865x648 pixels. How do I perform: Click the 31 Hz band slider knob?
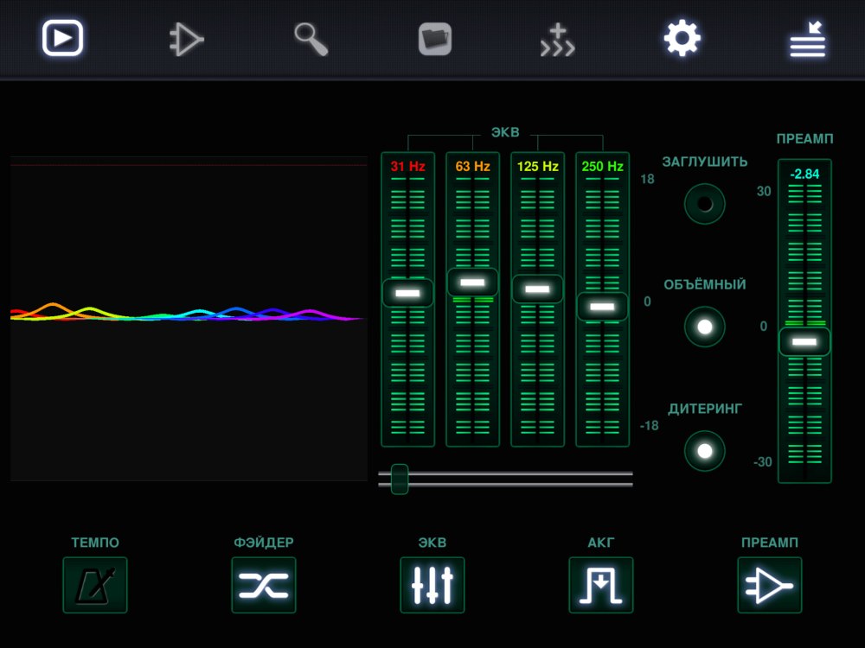[407, 293]
